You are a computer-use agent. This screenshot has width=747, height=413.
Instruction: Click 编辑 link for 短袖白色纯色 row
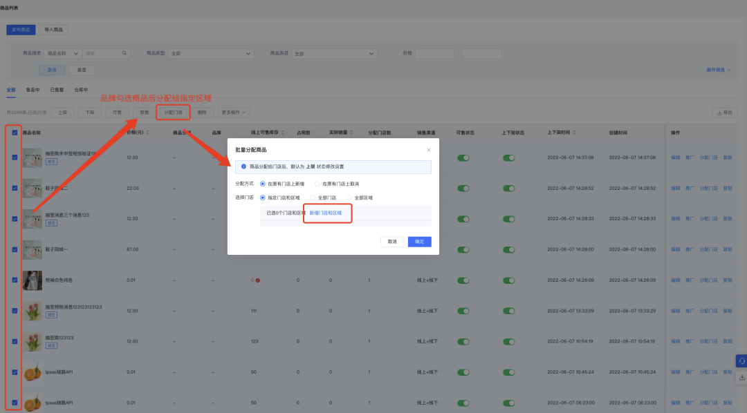point(676,280)
